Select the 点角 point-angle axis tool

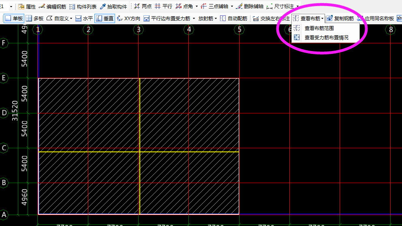pyautogui.click(x=184, y=6)
